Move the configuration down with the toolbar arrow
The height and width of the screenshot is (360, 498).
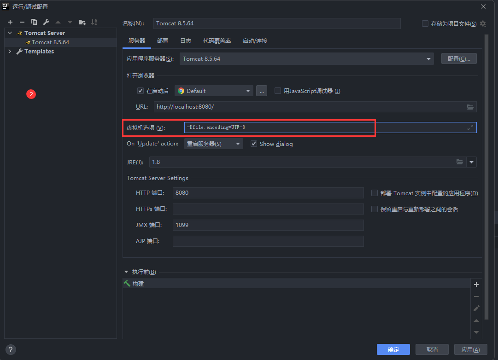pyautogui.click(x=70, y=22)
